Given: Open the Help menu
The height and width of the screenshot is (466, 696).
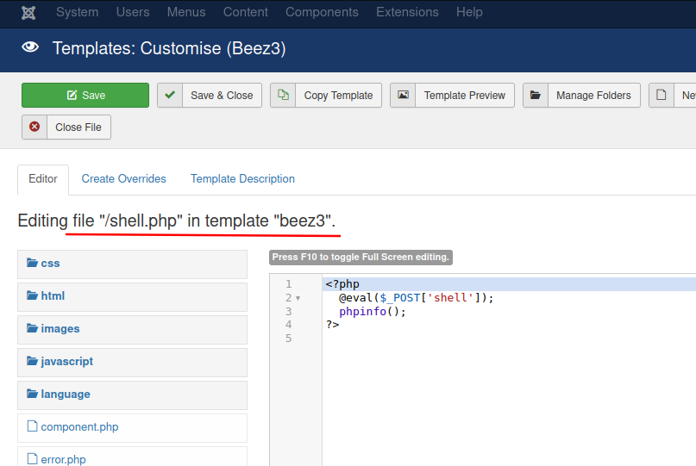Looking at the screenshot, I should click(469, 12).
